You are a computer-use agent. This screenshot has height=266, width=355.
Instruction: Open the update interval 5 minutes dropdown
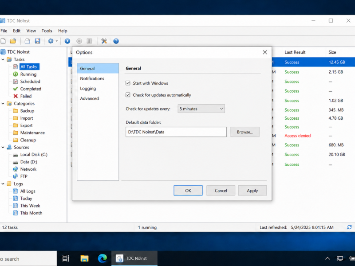tap(201, 109)
